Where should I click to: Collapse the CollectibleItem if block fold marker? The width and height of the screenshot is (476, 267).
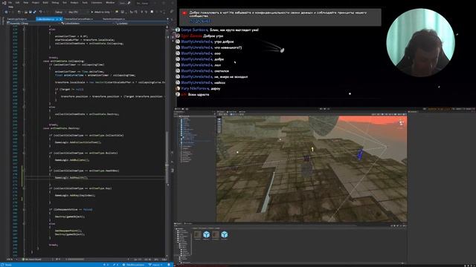click(24, 135)
